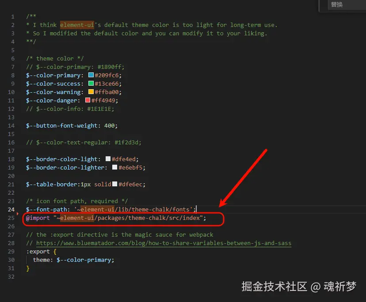Click 'icon font path, required' comment

point(77,201)
